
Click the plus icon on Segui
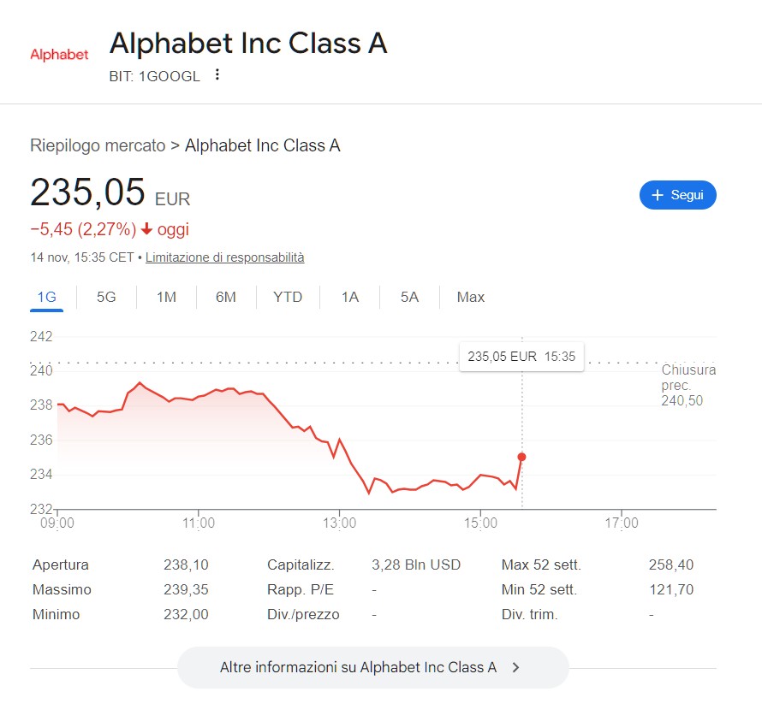[x=658, y=195]
